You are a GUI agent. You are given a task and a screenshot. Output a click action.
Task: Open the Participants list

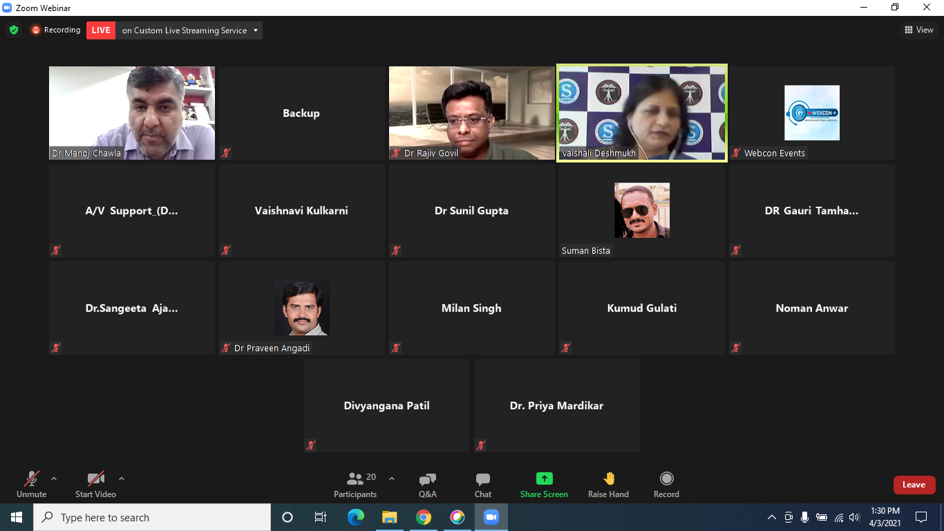point(355,485)
